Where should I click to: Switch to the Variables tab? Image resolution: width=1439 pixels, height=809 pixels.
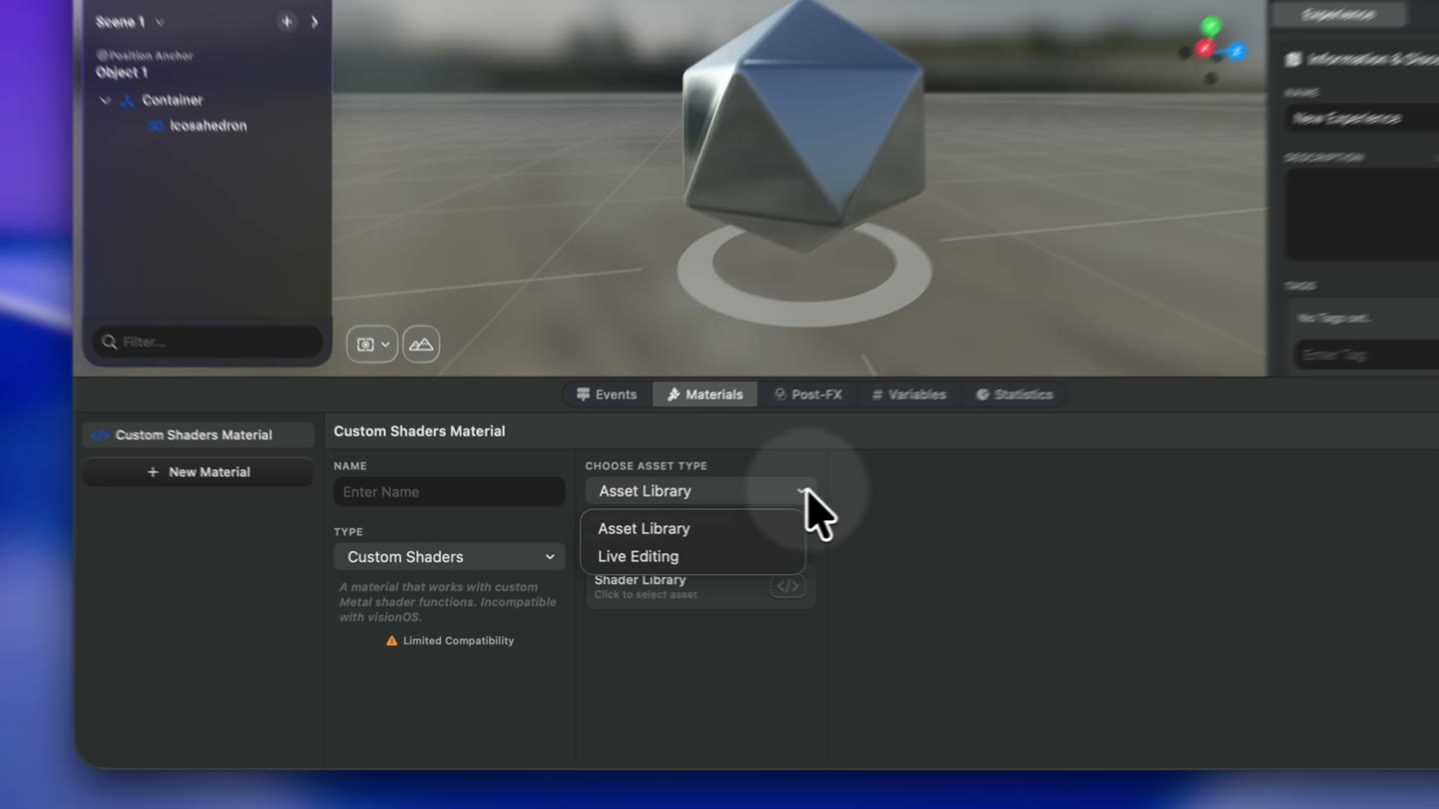pos(908,395)
